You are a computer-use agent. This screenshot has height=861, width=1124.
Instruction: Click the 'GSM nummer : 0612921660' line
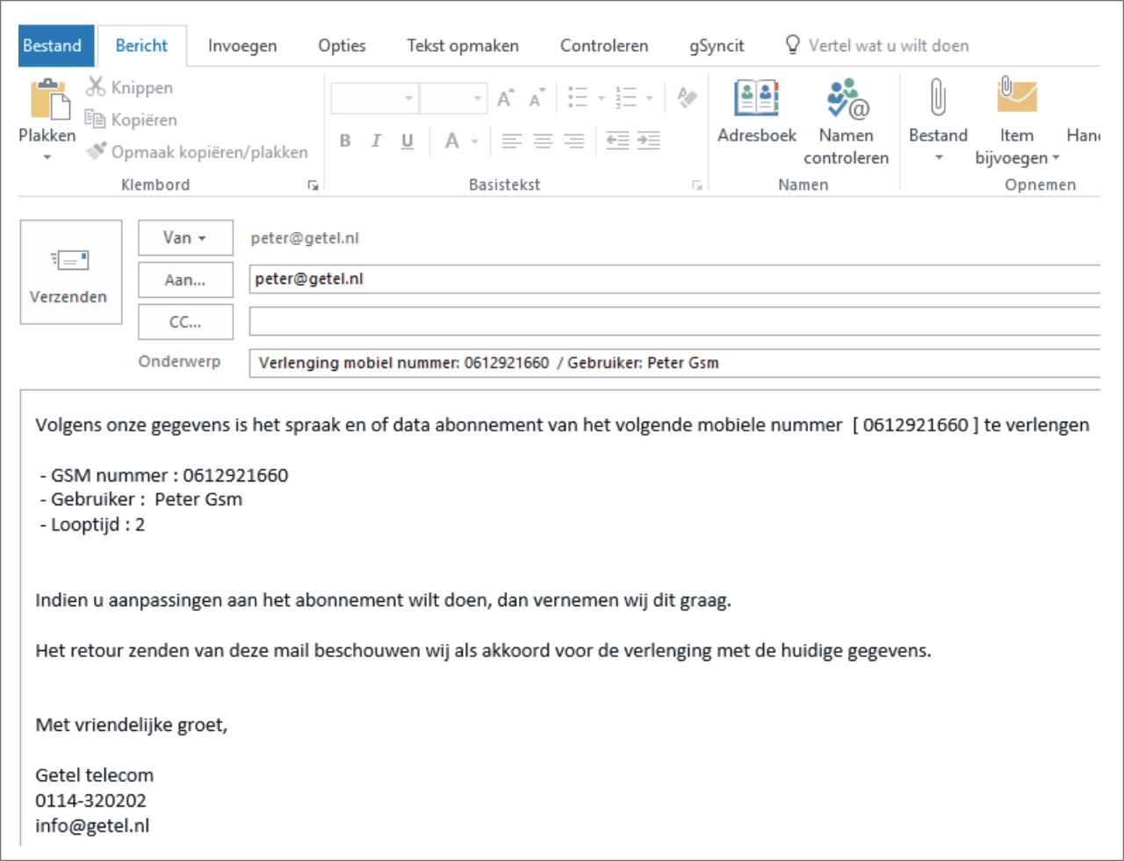click(x=164, y=475)
